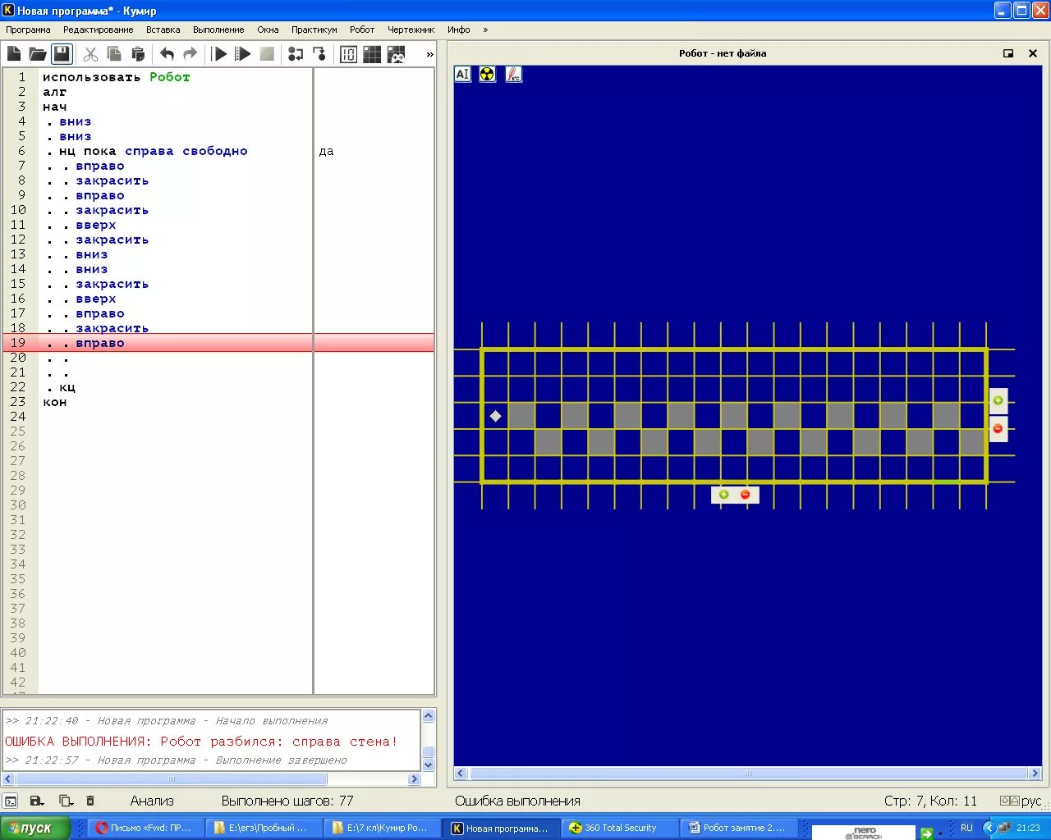Undock the Robot panel window
The image size is (1051, 840).
click(x=1008, y=53)
